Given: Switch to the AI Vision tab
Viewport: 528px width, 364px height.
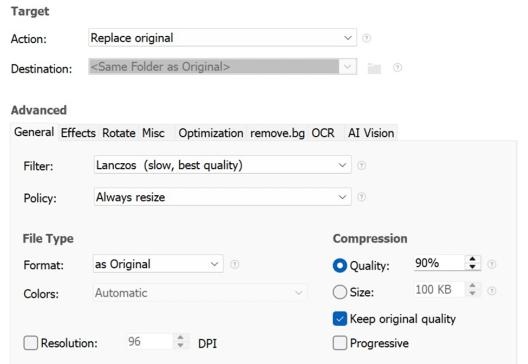Looking at the screenshot, I should [x=370, y=133].
